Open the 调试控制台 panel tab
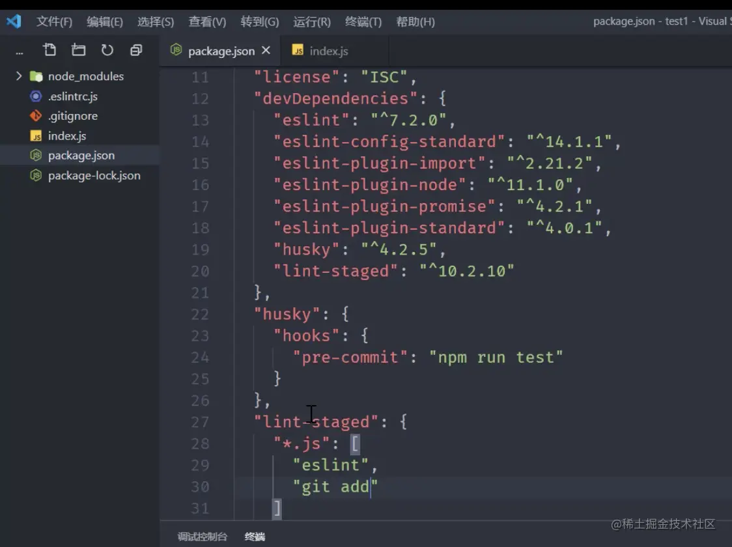This screenshot has height=547, width=732. point(202,537)
